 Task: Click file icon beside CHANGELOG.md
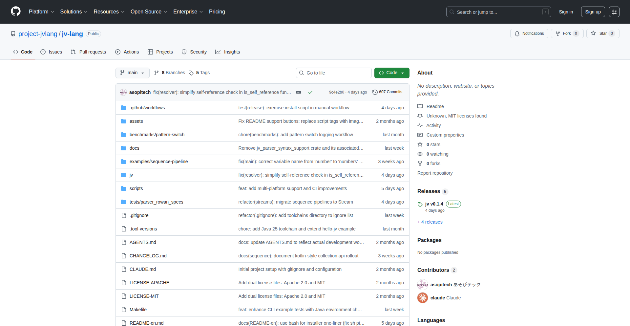pyautogui.click(x=124, y=256)
